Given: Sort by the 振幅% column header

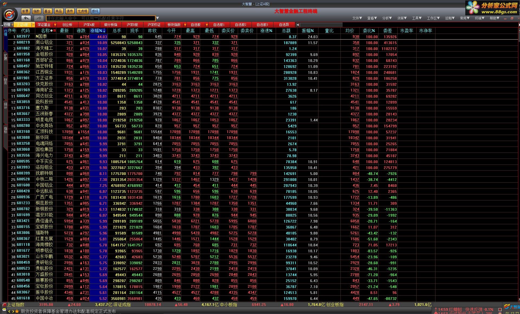Looking at the screenshot, I should click(308, 31).
